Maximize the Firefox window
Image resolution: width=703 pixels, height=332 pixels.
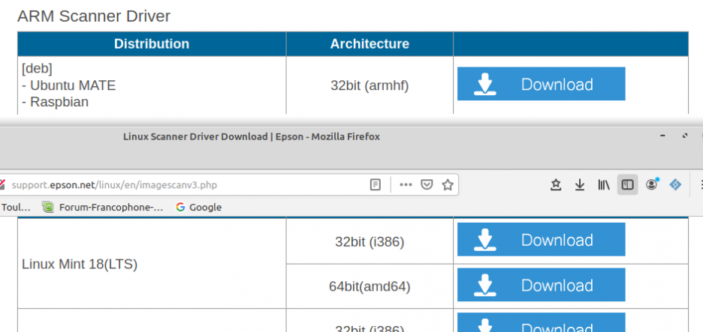click(x=685, y=136)
